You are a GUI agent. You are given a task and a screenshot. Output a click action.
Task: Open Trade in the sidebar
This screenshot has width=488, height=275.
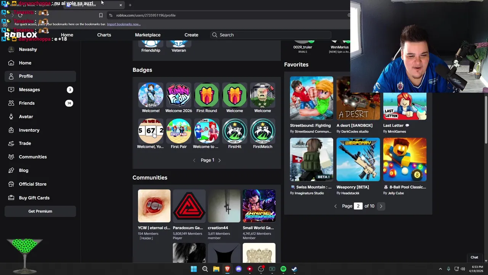[40, 143]
